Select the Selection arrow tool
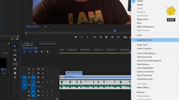 (x=15, y=46)
